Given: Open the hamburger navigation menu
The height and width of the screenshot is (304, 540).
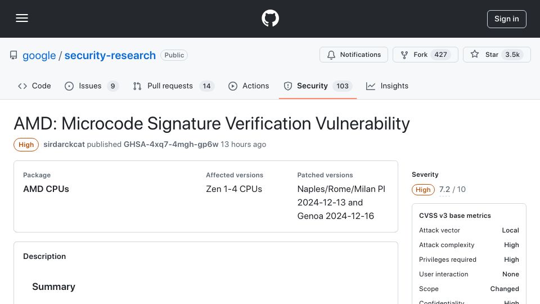Looking at the screenshot, I should 22,18.
